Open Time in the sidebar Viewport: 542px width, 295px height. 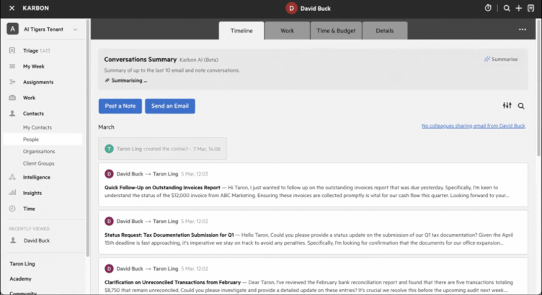point(29,209)
